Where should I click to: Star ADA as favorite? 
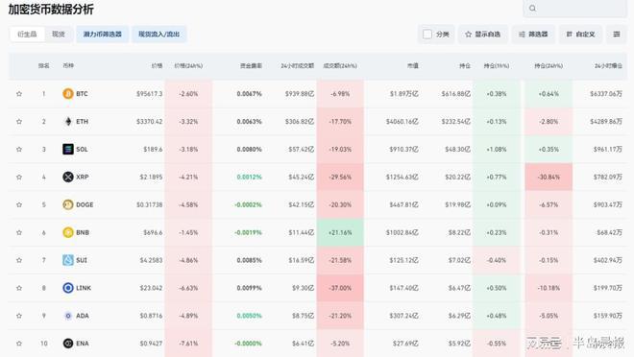(19, 316)
